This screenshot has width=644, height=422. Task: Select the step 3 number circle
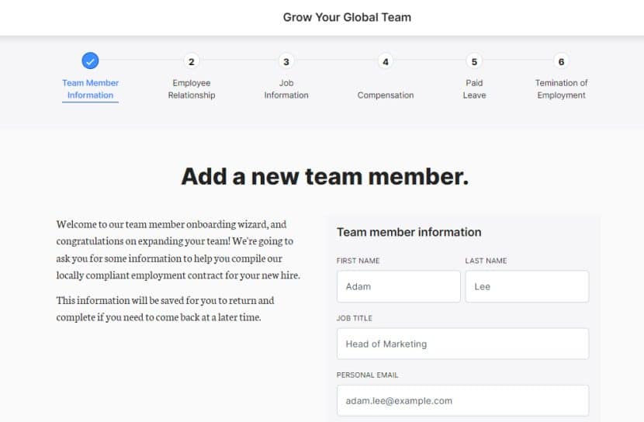[286, 61]
